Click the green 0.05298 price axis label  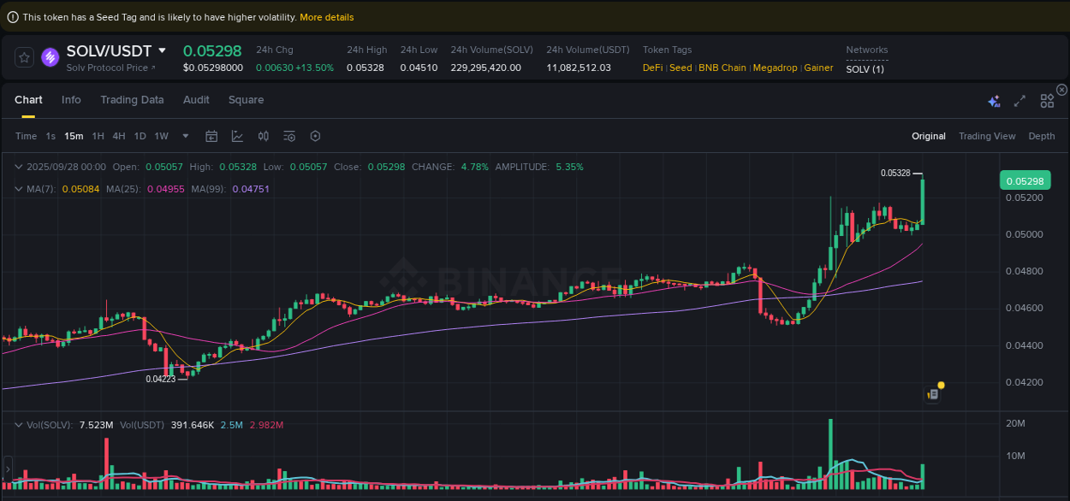point(1025,180)
